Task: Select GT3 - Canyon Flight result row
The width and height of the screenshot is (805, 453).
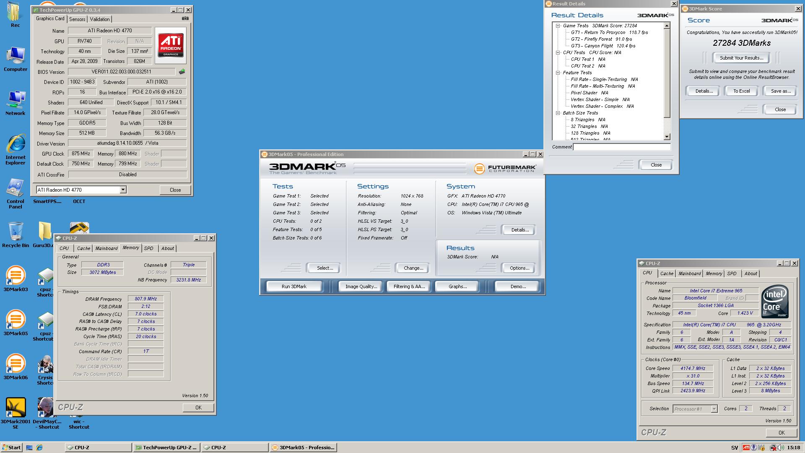Action: 603,46
